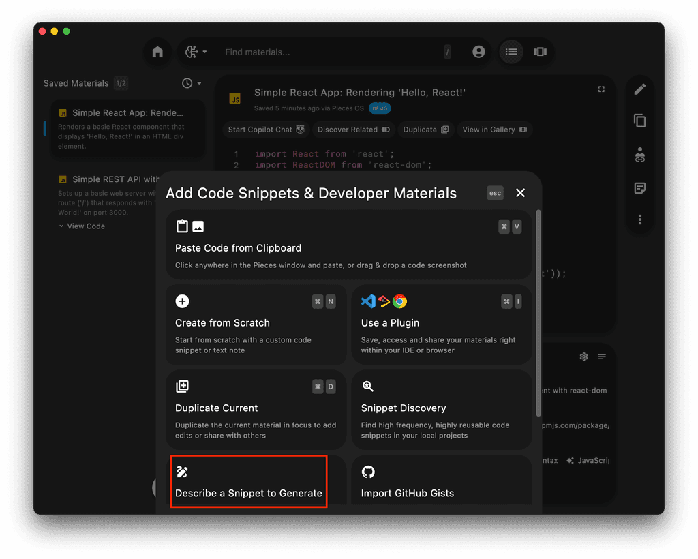Switch to gallery carousel view
698x559 pixels.
[541, 52]
